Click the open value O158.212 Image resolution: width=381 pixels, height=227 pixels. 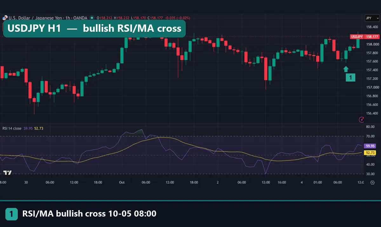point(104,18)
